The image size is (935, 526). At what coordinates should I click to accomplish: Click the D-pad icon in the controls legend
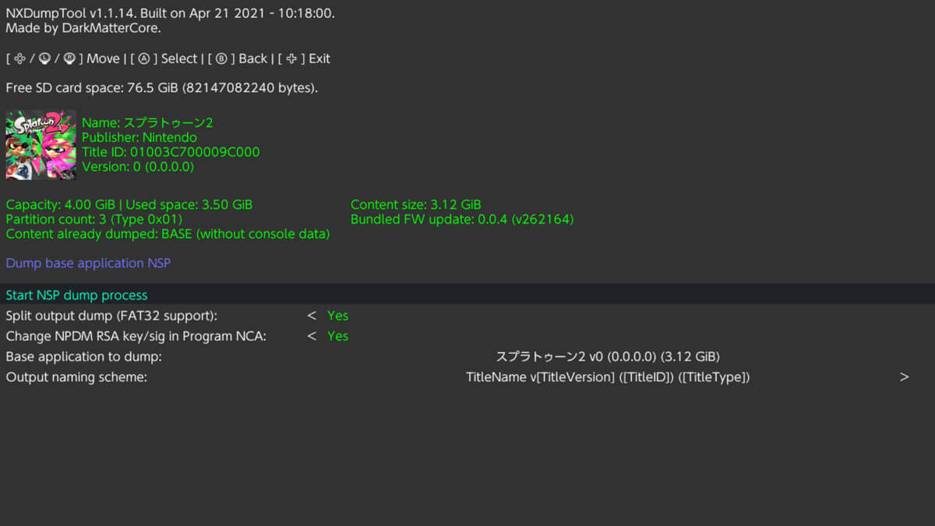[20, 58]
